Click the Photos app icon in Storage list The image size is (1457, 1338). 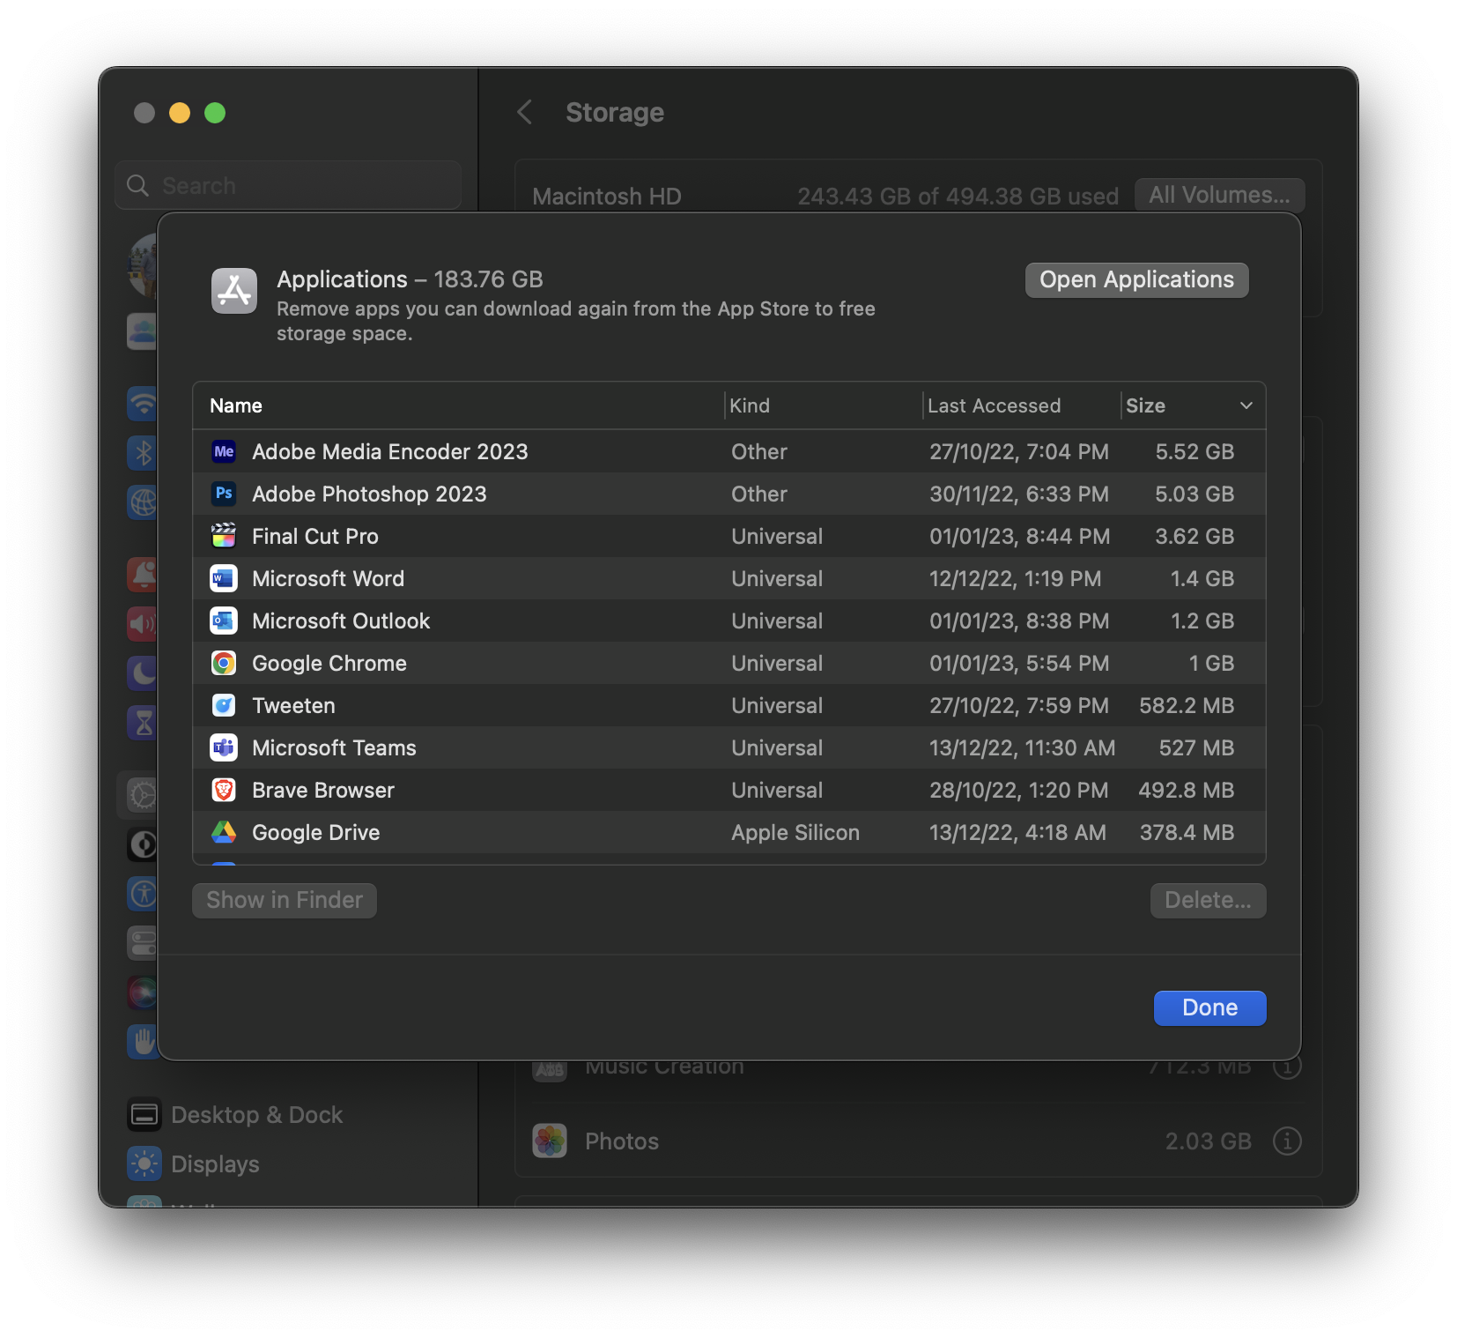[550, 1141]
